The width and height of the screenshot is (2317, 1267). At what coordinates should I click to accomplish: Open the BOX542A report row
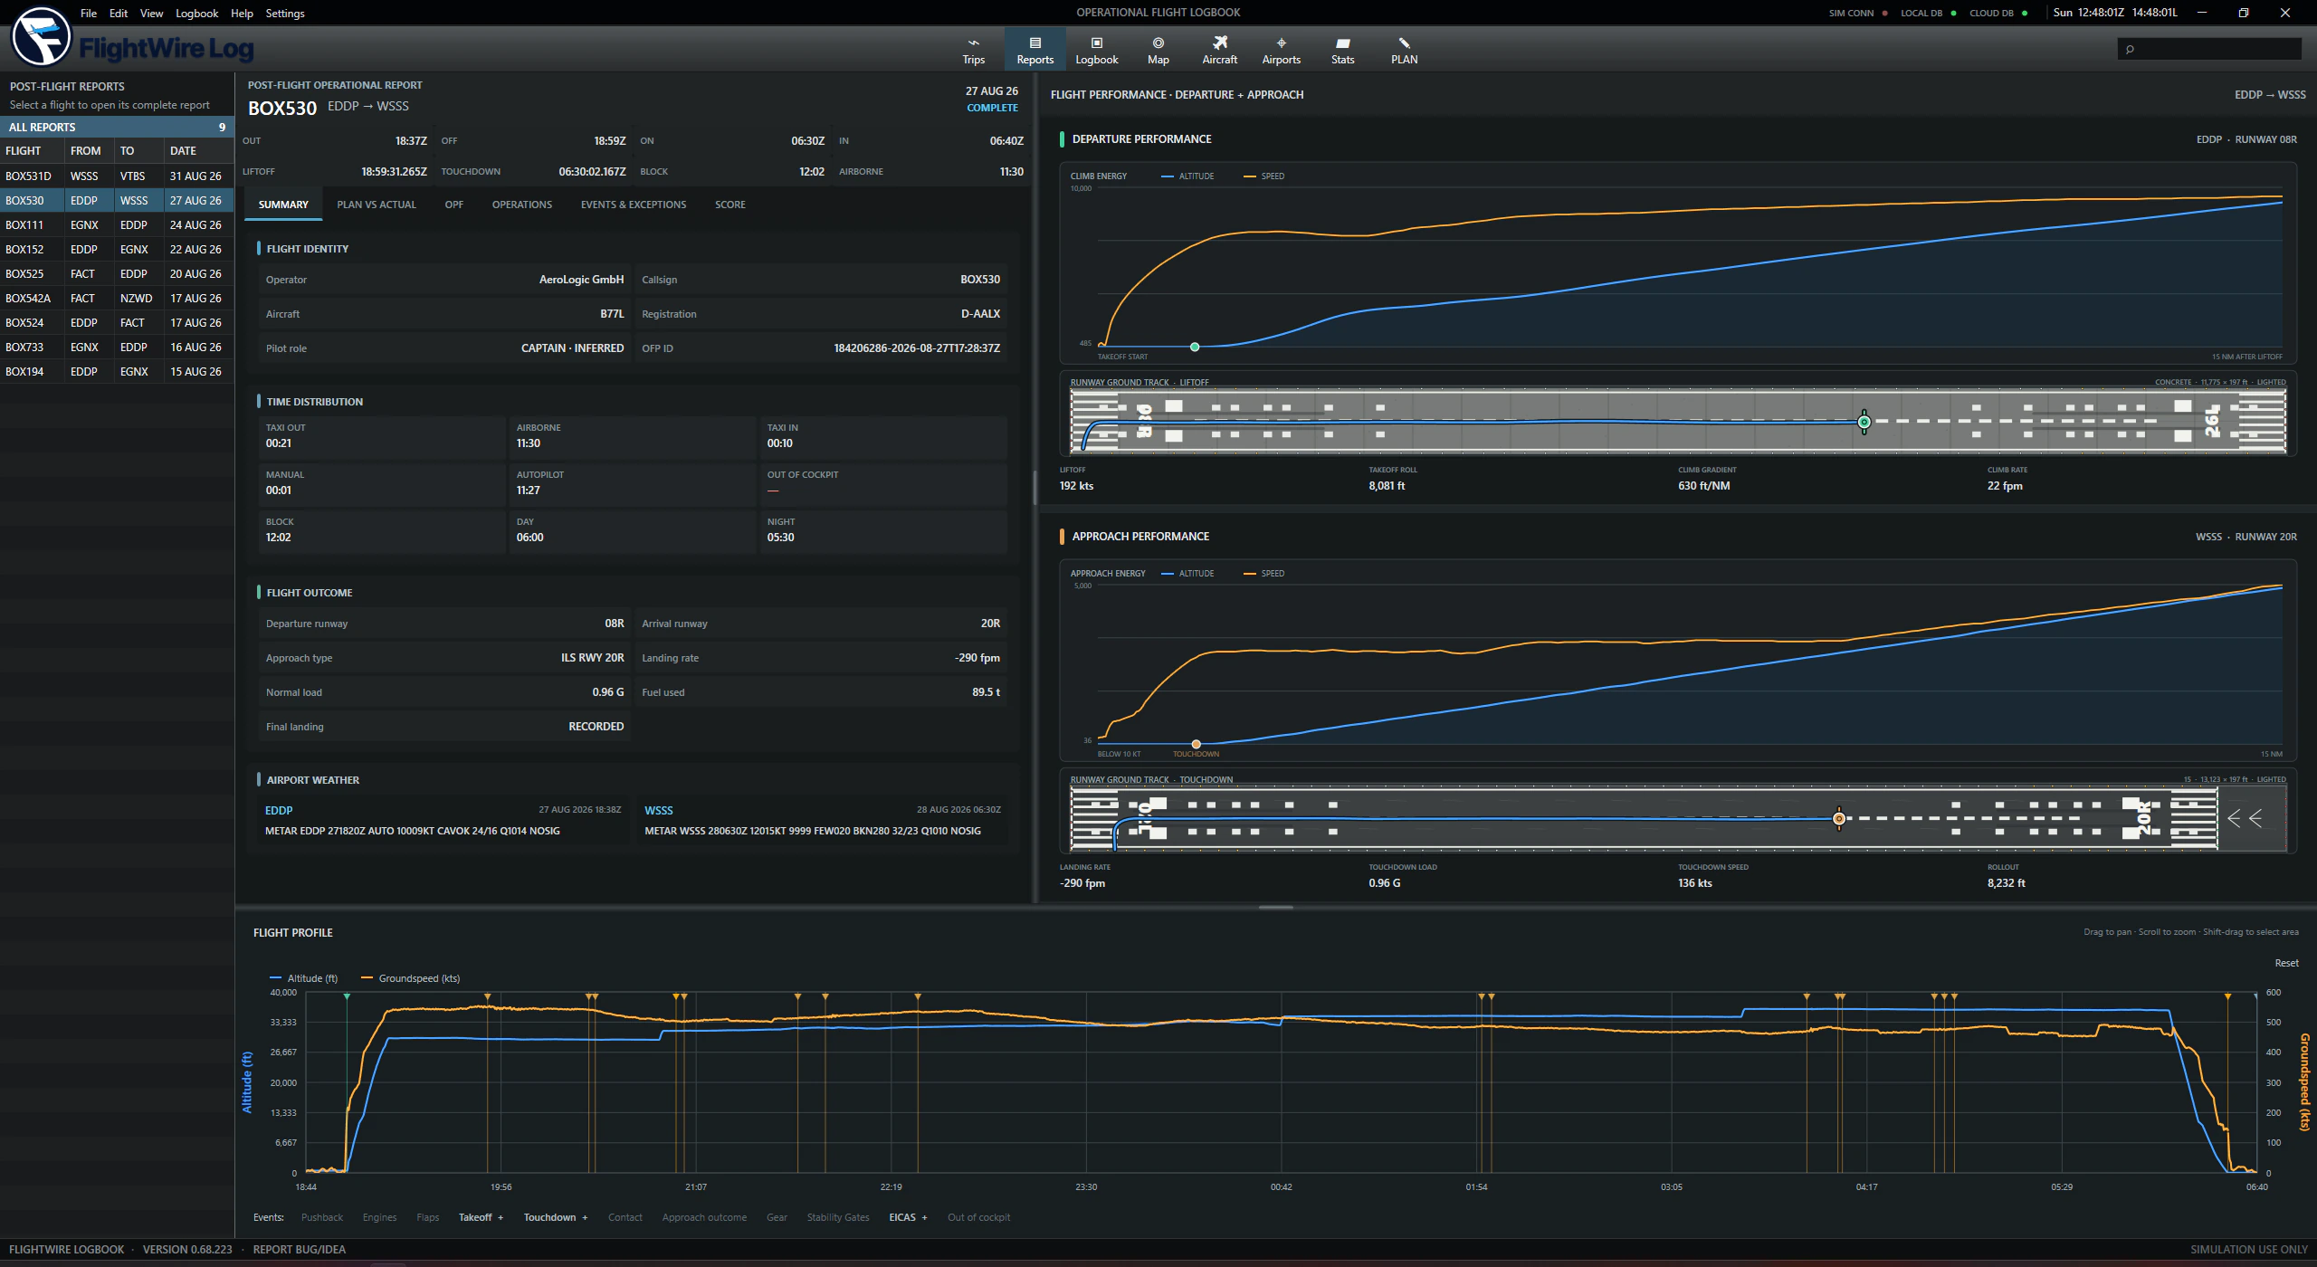(x=117, y=299)
